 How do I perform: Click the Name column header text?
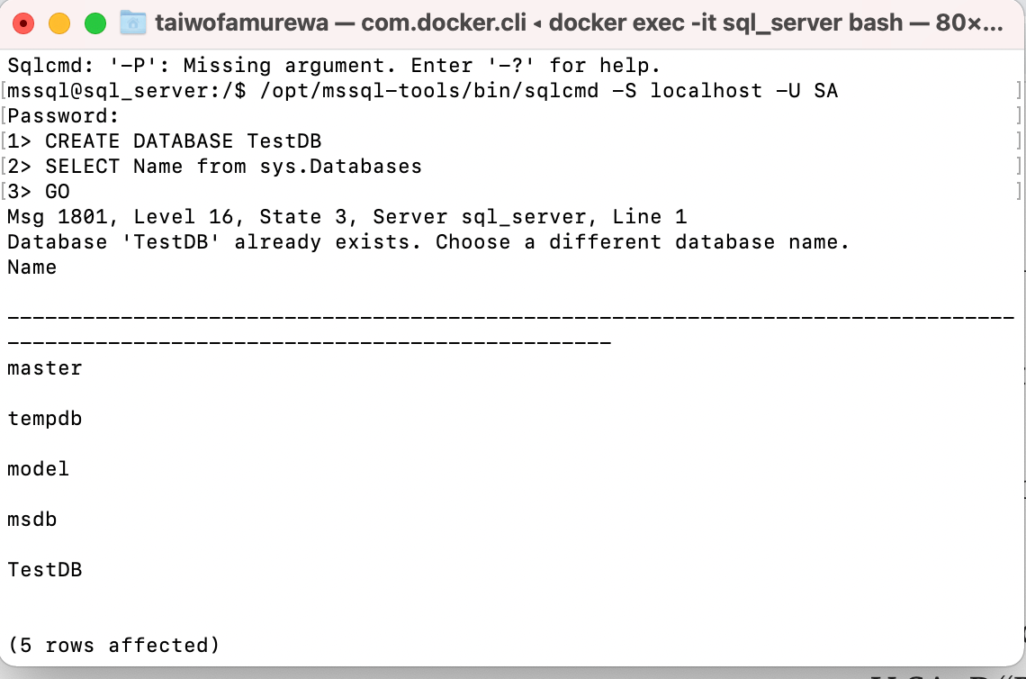(x=31, y=267)
